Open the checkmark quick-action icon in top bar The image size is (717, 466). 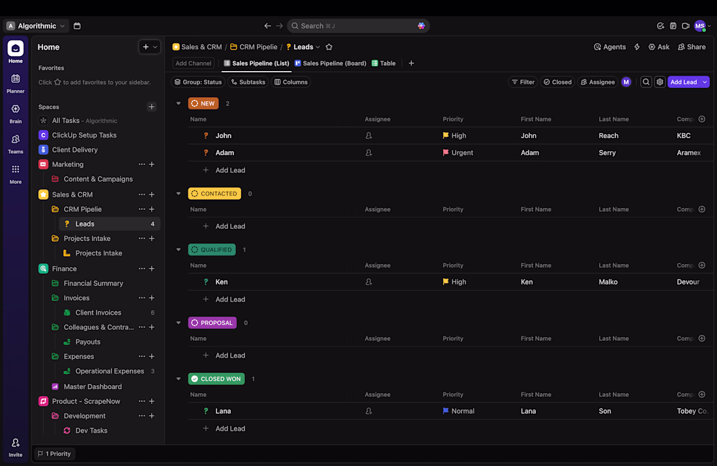[660, 25]
